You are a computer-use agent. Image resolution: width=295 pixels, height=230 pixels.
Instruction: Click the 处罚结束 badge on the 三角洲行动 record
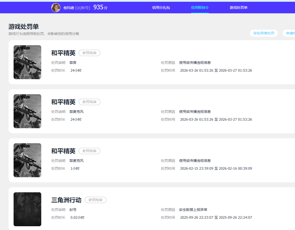point(96,200)
